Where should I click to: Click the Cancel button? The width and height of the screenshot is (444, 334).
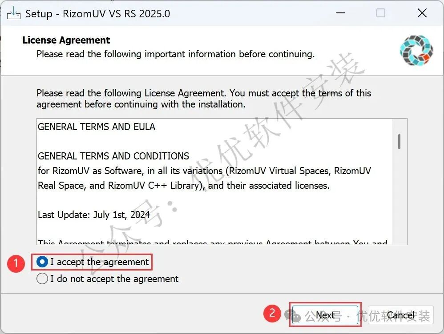[401, 315]
